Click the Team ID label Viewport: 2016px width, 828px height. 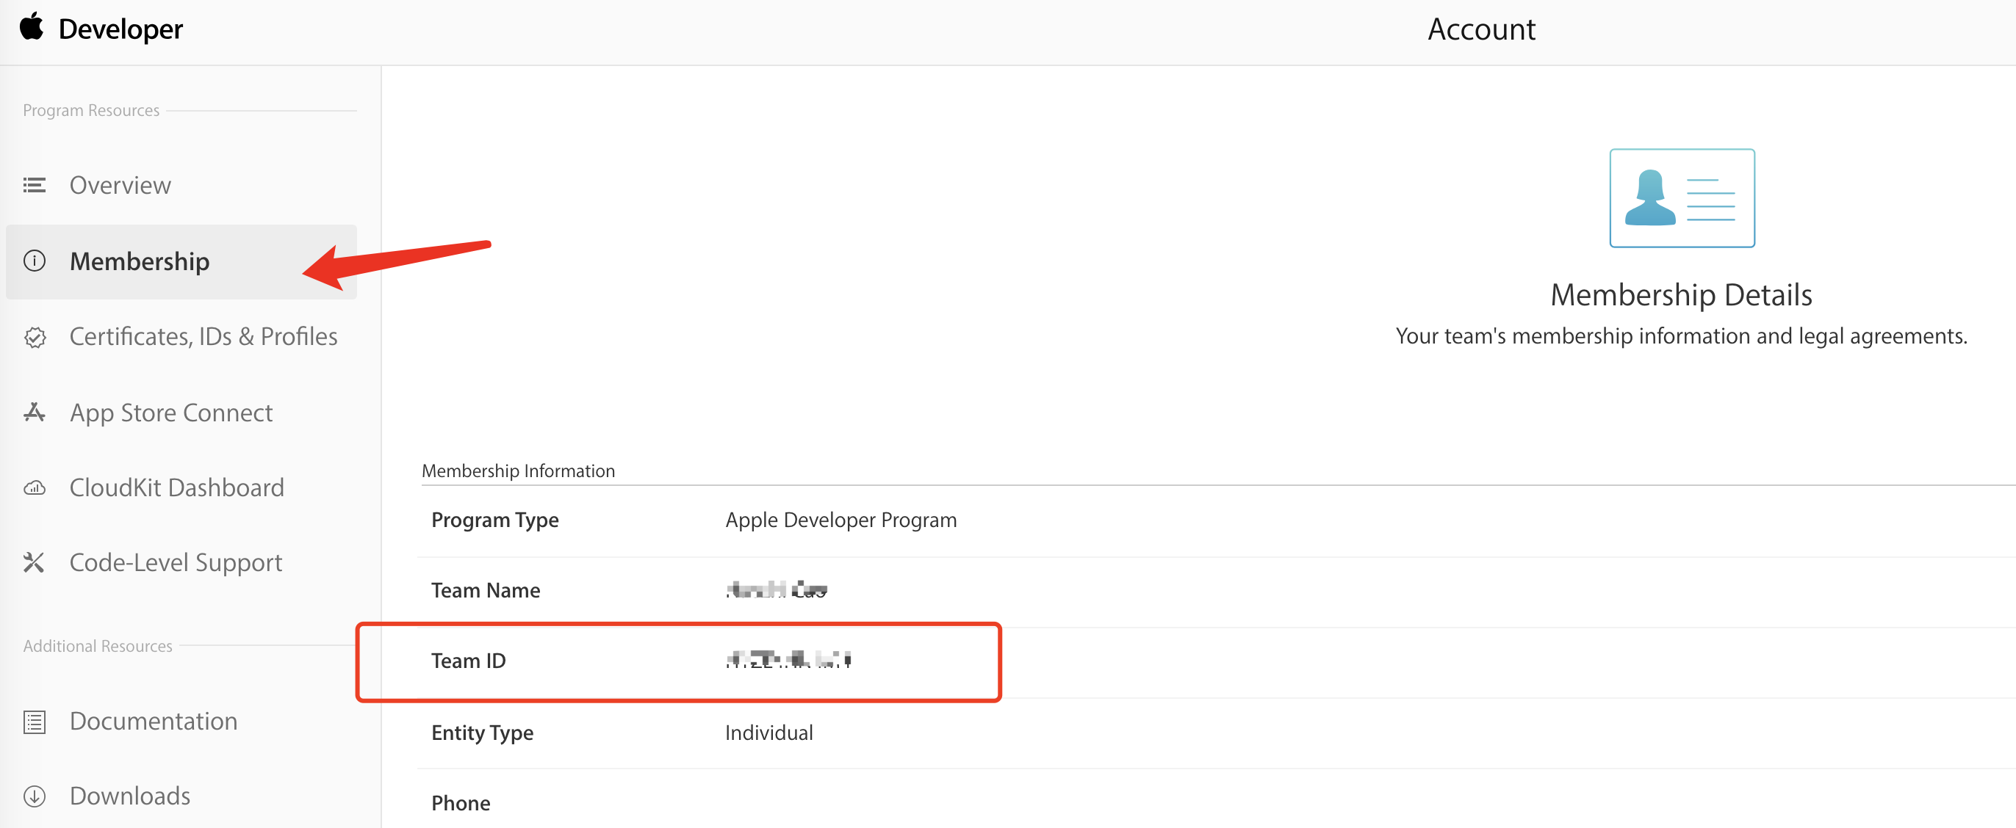[x=468, y=660]
